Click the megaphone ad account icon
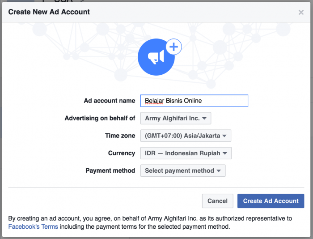Viewport: 313px width, 239px height. click(x=156, y=57)
